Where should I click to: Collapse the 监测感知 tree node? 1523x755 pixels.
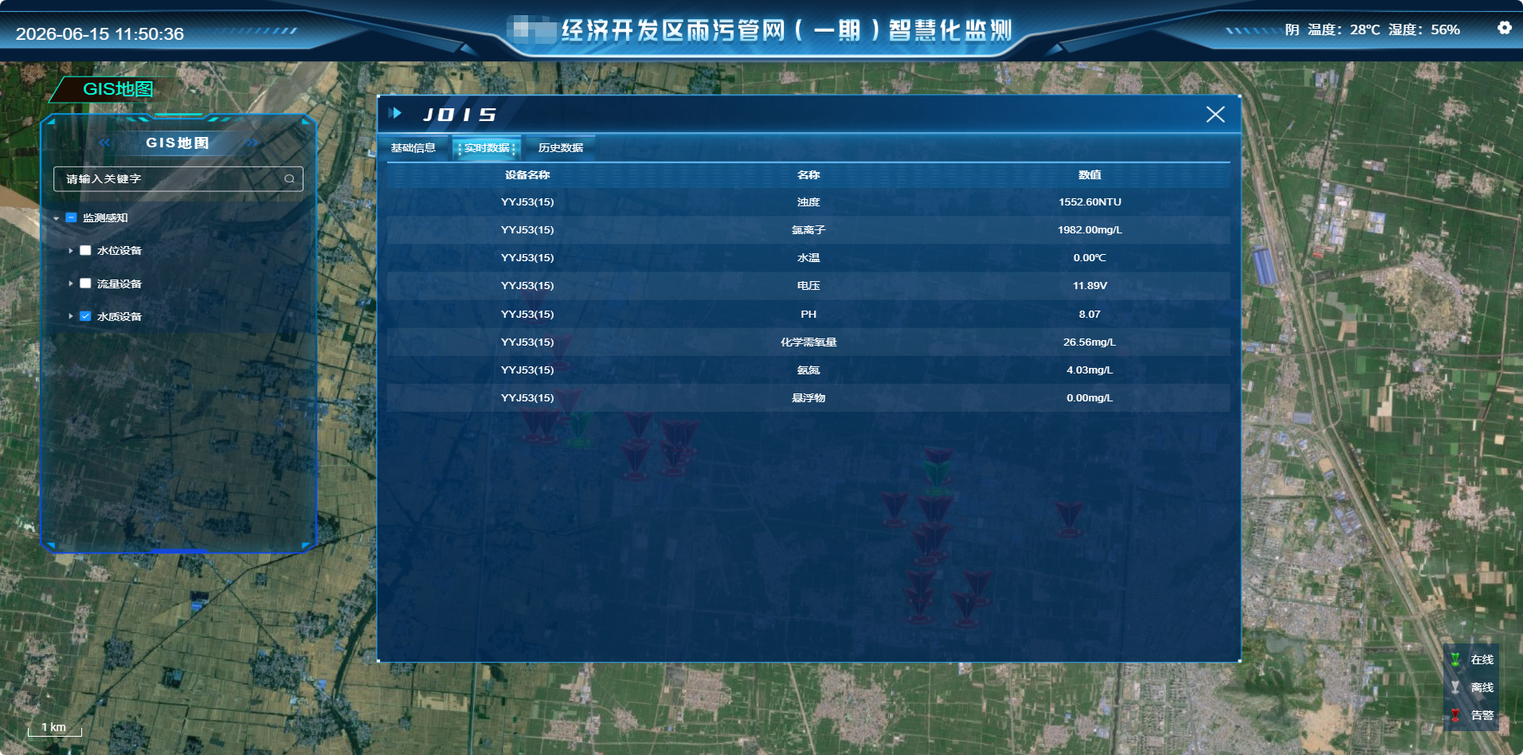coord(56,218)
